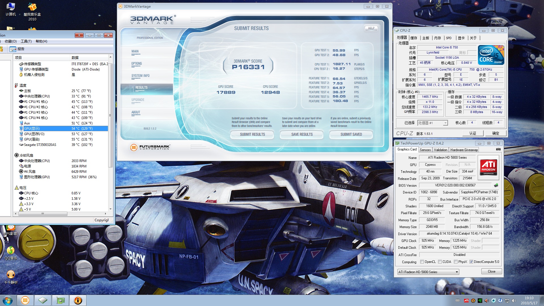Toggle the OpenCL checkbox in GPU-Z
This screenshot has height=306, width=544.
(x=422, y=262)
